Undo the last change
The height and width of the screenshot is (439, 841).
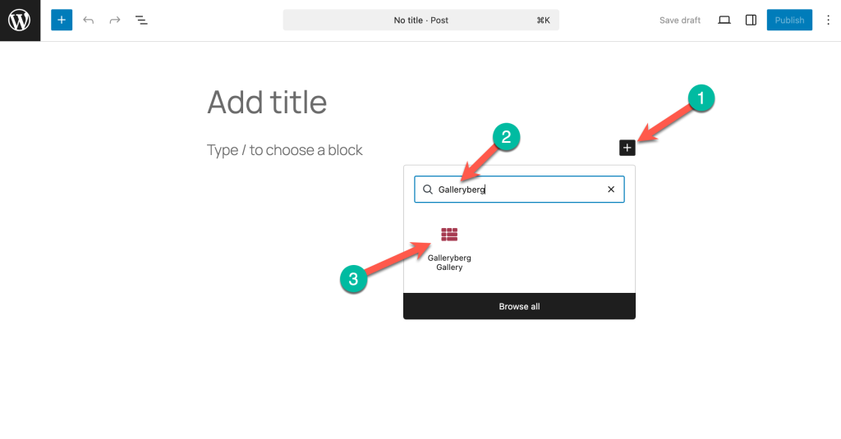pos(89,20)
